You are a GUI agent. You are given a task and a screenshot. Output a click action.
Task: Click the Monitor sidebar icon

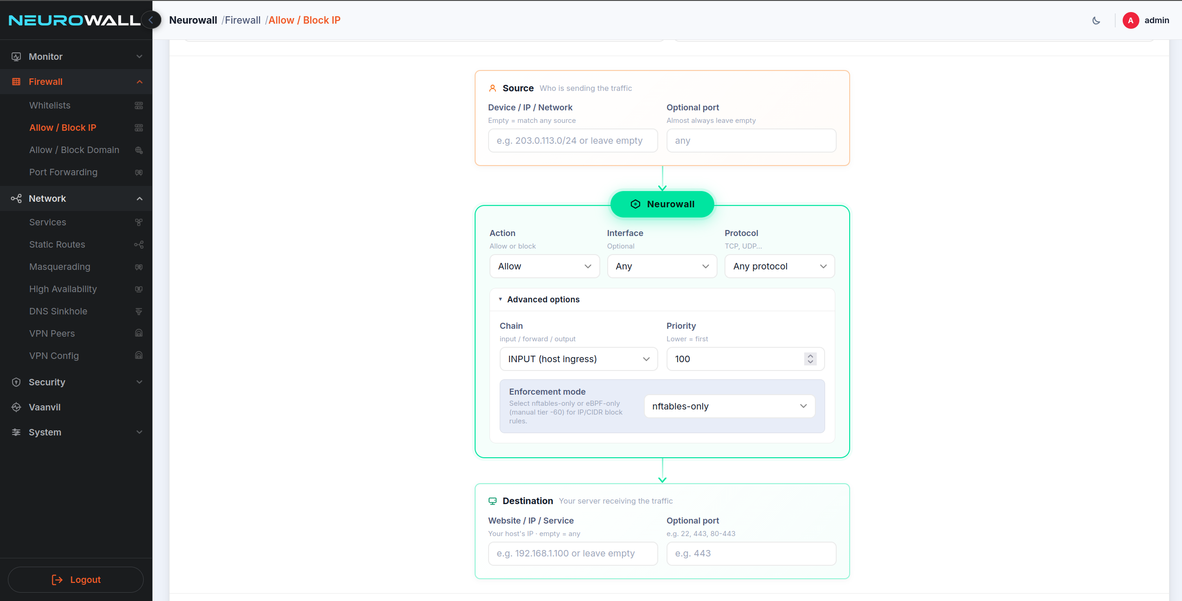click(x=16, y=57)
